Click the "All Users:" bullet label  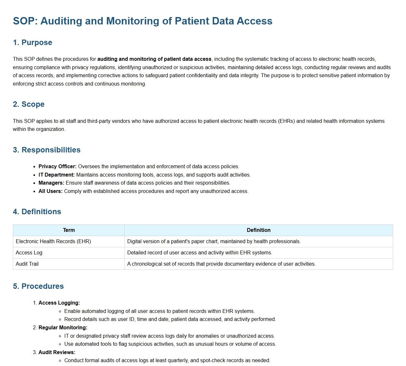(x=50, y=191)
